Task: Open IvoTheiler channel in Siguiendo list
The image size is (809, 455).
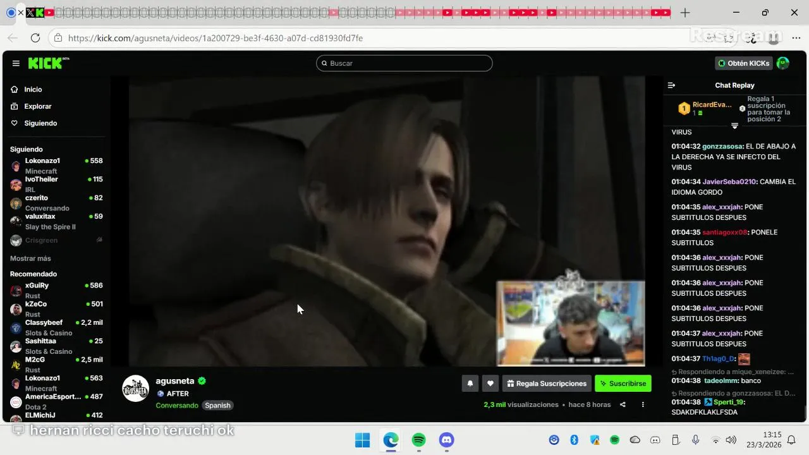Action: click(x=56, y=183)
